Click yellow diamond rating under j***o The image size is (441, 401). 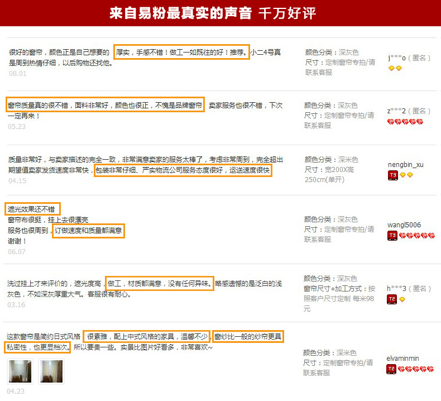pos(395,68)
